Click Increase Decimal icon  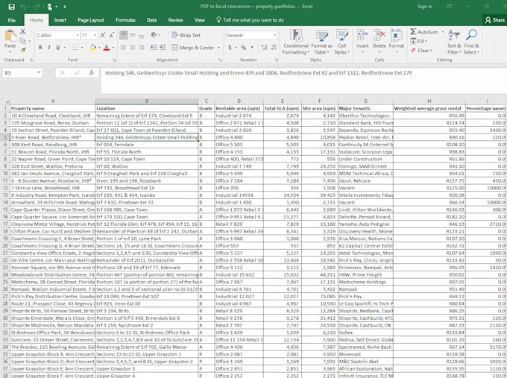[265, 48]
